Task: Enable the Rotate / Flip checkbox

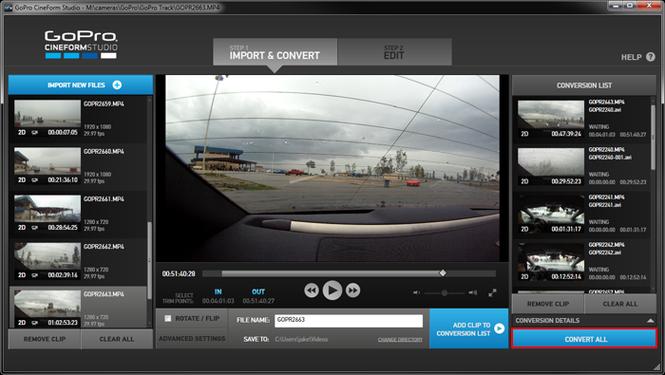Action: 168,318
